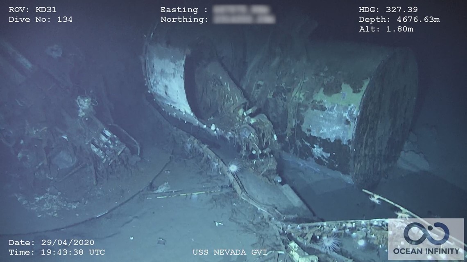The image size is (467, 262).
Task: Click the USS NEVADA GVI caption
Action: 230,252
